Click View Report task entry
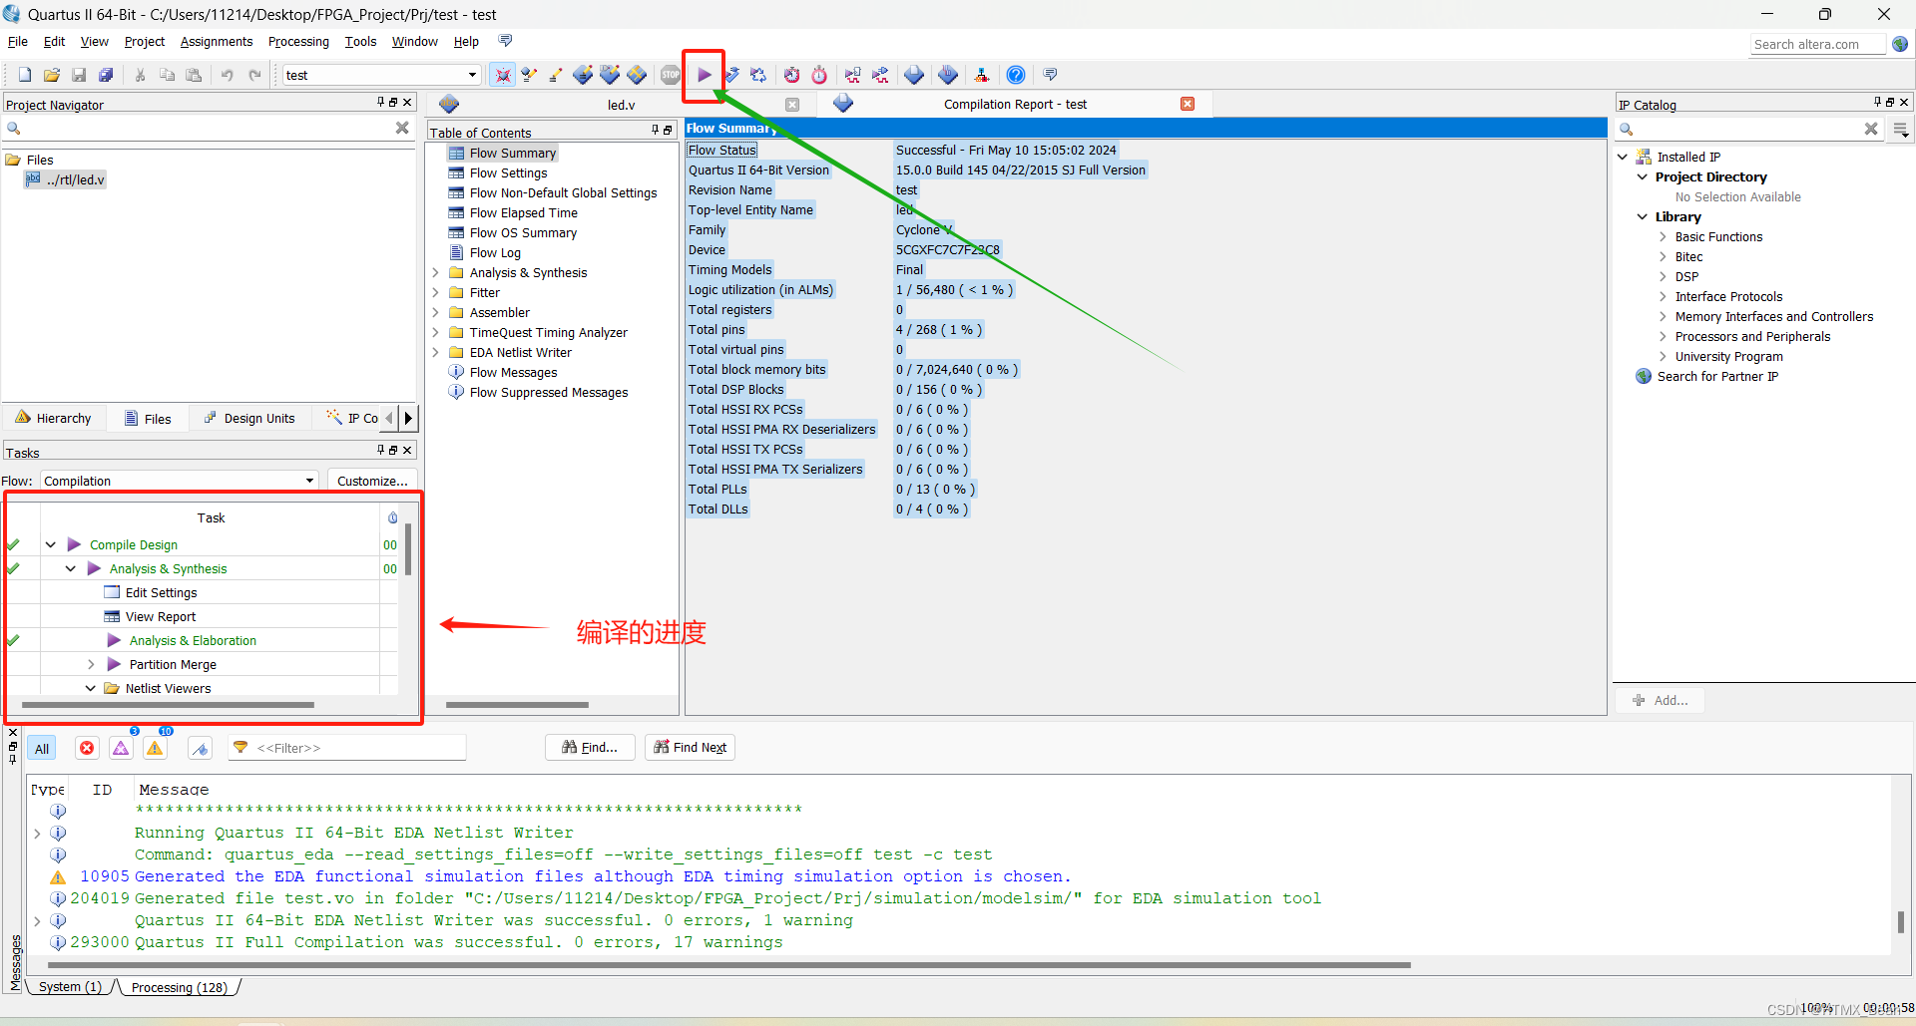Viewport: 1916px width, 1026px height. click(x=160, y=616)
